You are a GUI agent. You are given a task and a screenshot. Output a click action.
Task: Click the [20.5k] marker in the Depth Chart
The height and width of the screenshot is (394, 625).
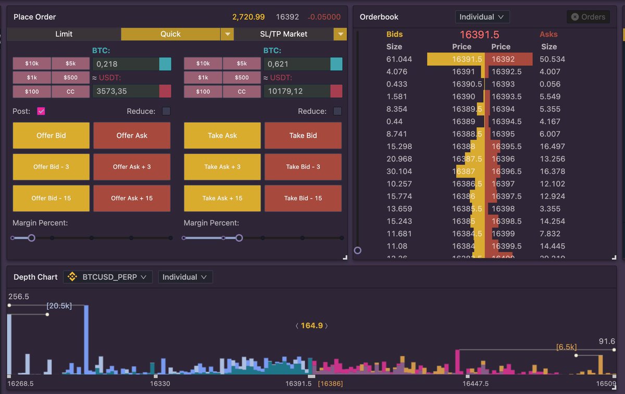point(59,306)
